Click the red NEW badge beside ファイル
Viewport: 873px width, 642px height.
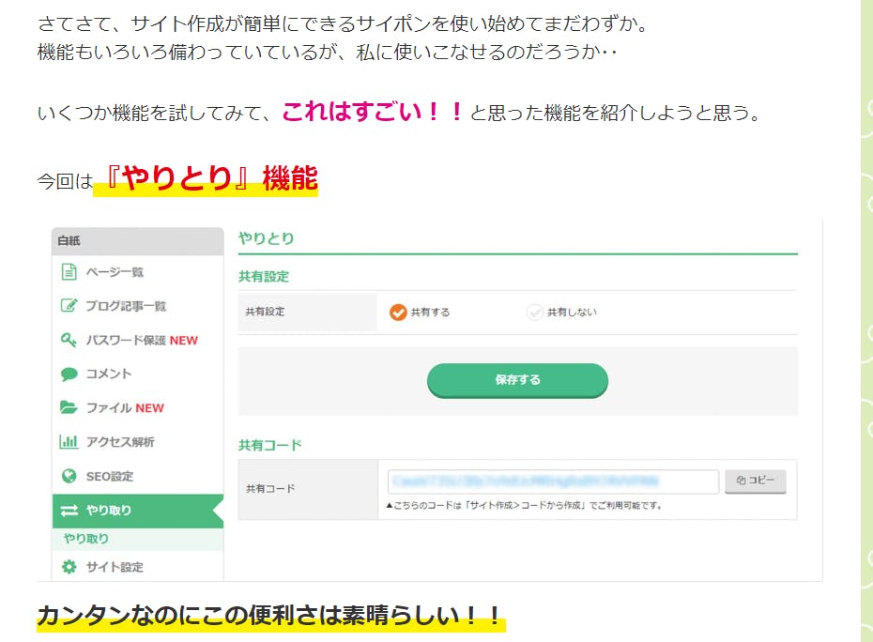click(x=150, y=408)
